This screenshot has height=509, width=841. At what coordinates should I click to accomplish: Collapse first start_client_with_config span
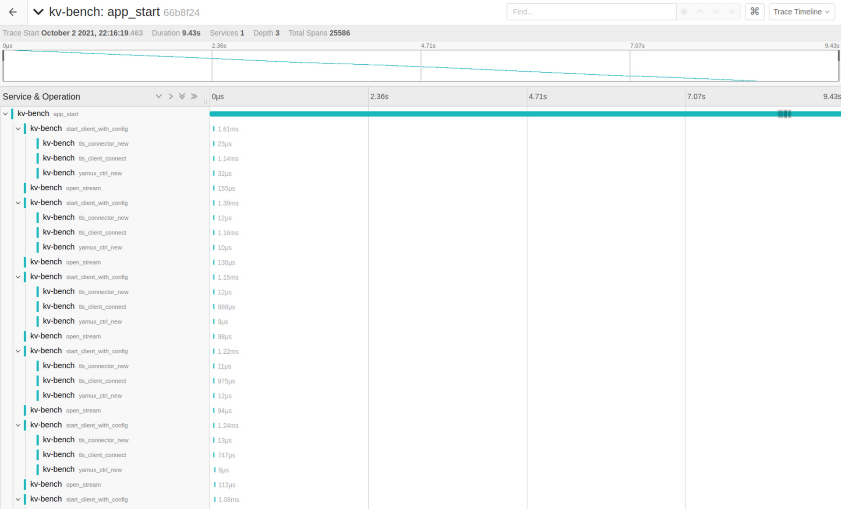coord(18,129)
